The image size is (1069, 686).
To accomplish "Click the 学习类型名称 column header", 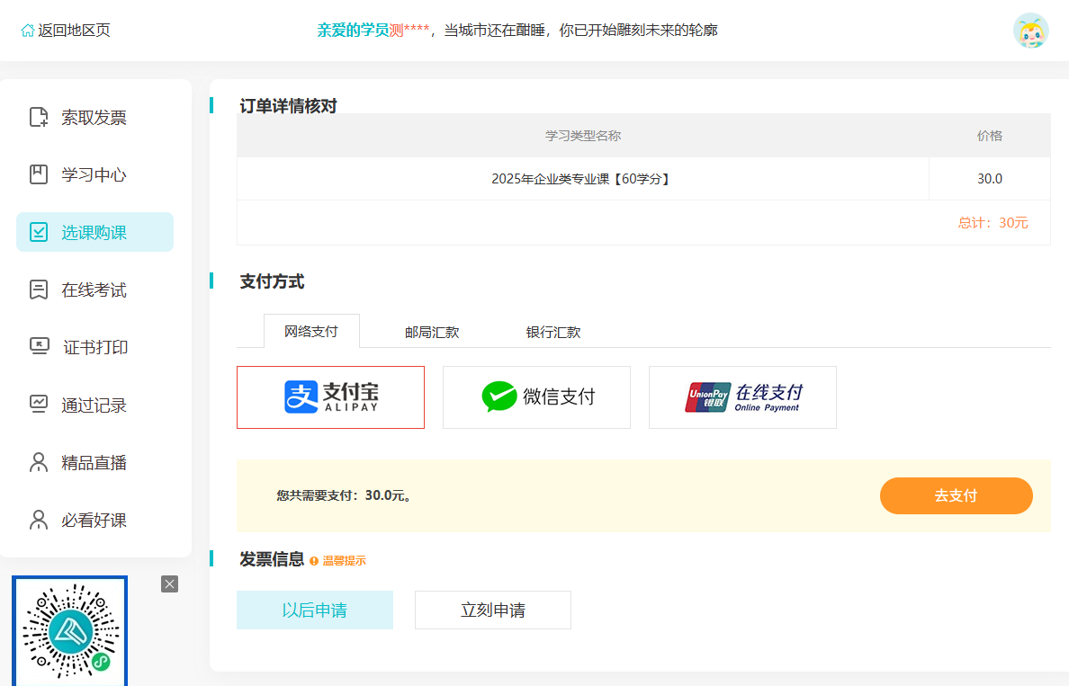I will click(x=583, y=136).
